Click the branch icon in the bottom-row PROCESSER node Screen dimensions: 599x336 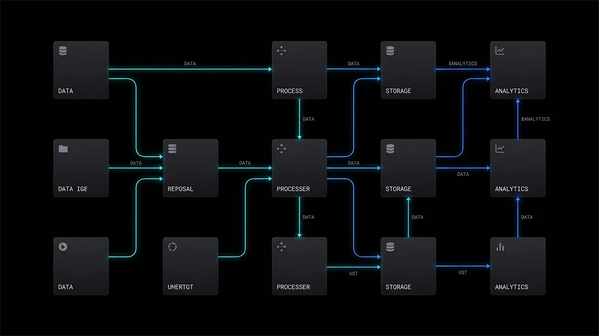[x=281, y=247]
